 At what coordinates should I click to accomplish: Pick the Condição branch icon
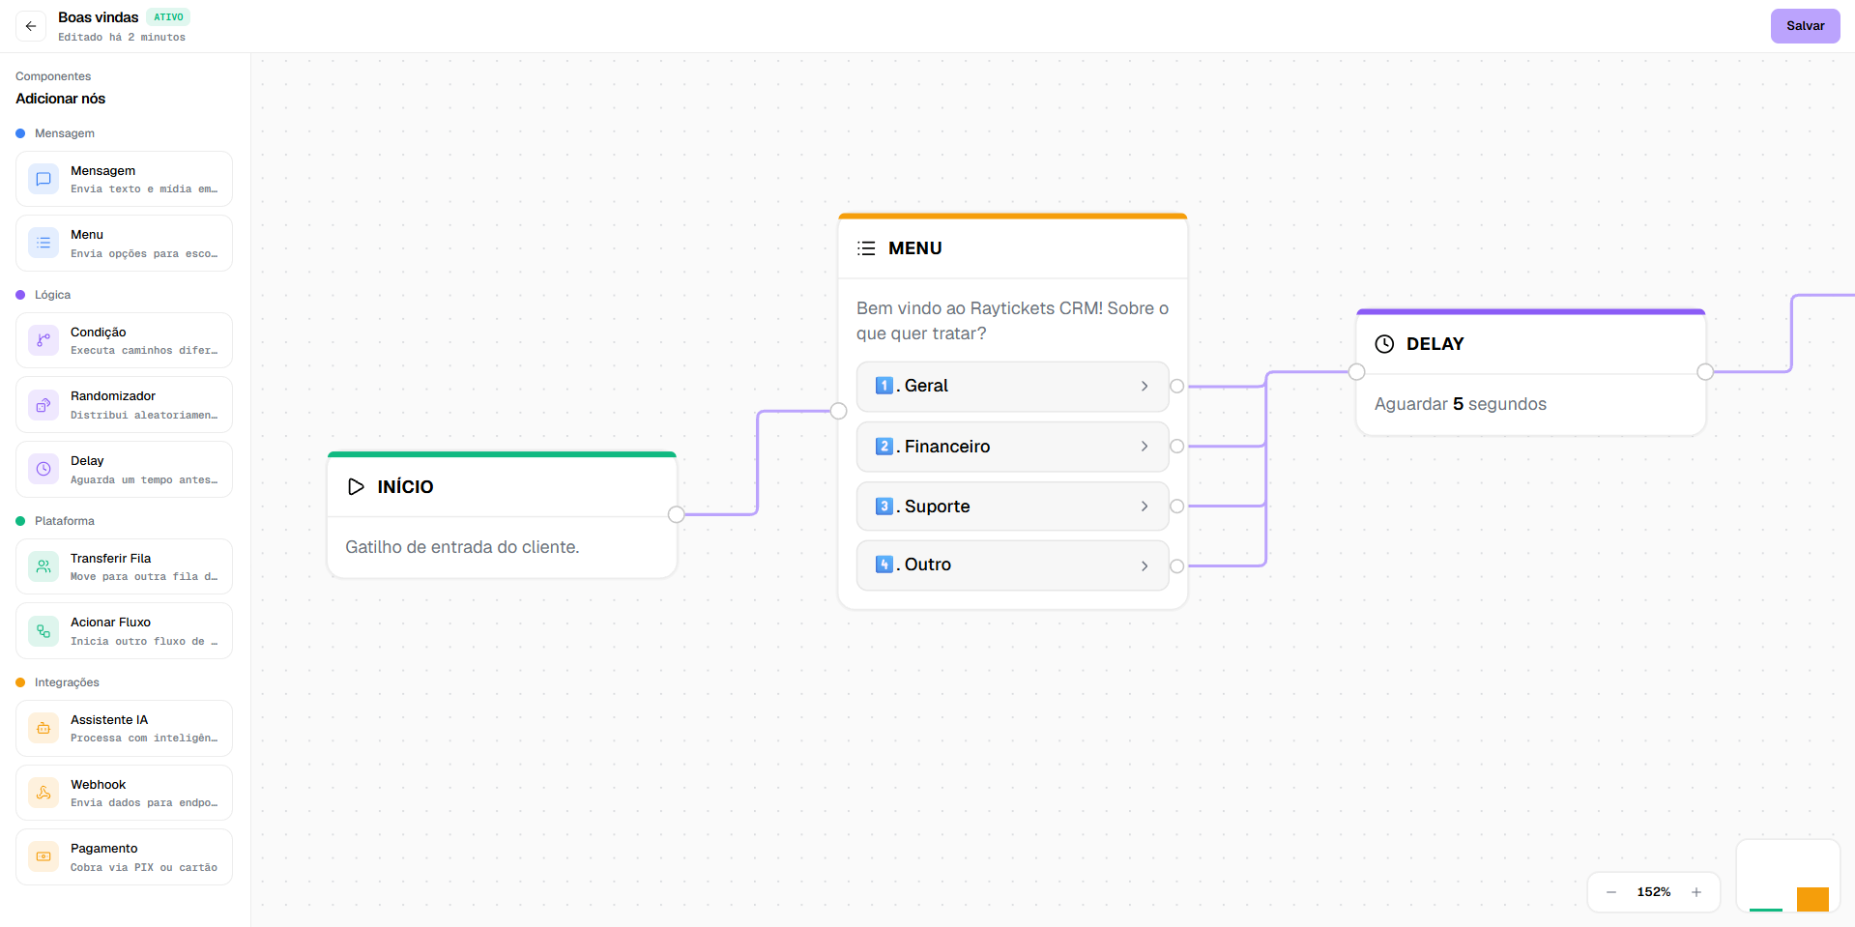coord(43,340)
